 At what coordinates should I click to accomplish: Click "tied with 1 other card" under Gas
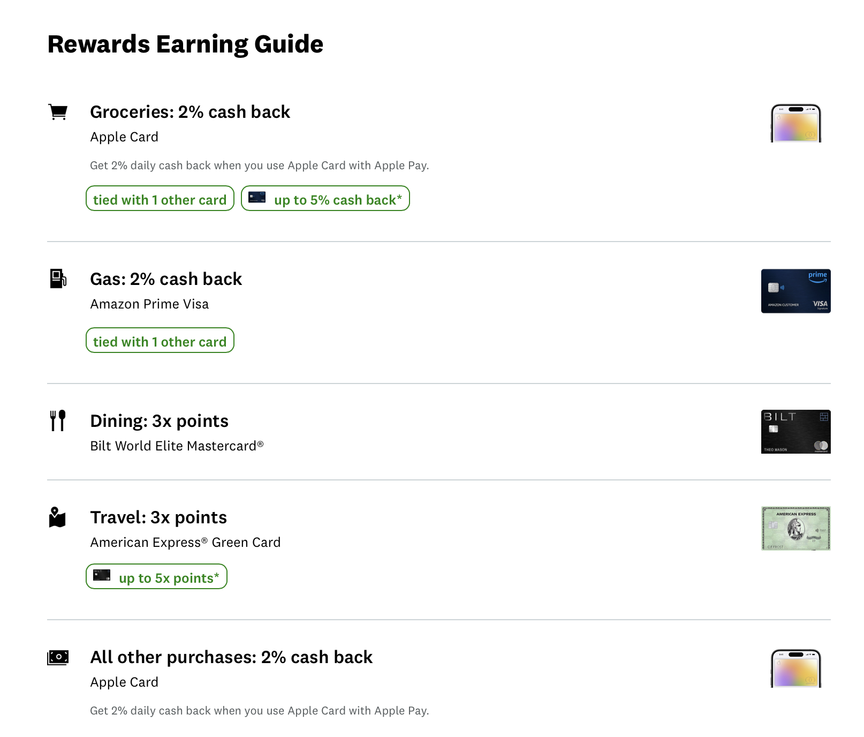click(x=160, y=341)
